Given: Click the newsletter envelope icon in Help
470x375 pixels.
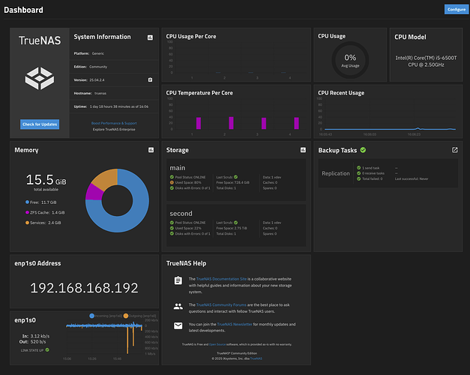Looking at the screenshot, I should pyautogui.click(x=178, y=325).
